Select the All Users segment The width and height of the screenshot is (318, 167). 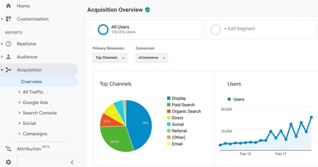click(x=145, y=29)
